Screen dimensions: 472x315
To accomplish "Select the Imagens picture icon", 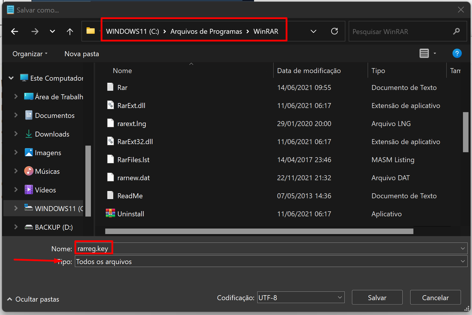I will [29, 152].
